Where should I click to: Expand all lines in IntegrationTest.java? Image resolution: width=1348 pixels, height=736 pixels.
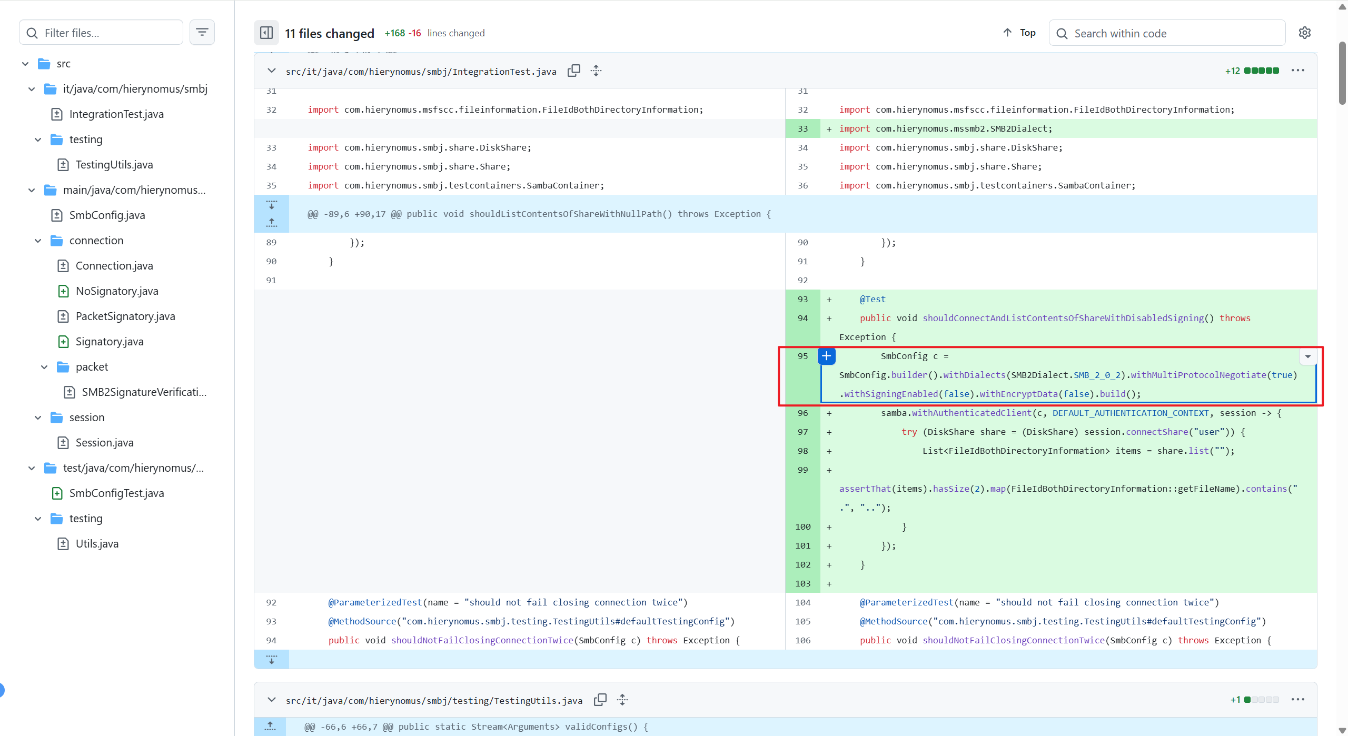(596, 71)
